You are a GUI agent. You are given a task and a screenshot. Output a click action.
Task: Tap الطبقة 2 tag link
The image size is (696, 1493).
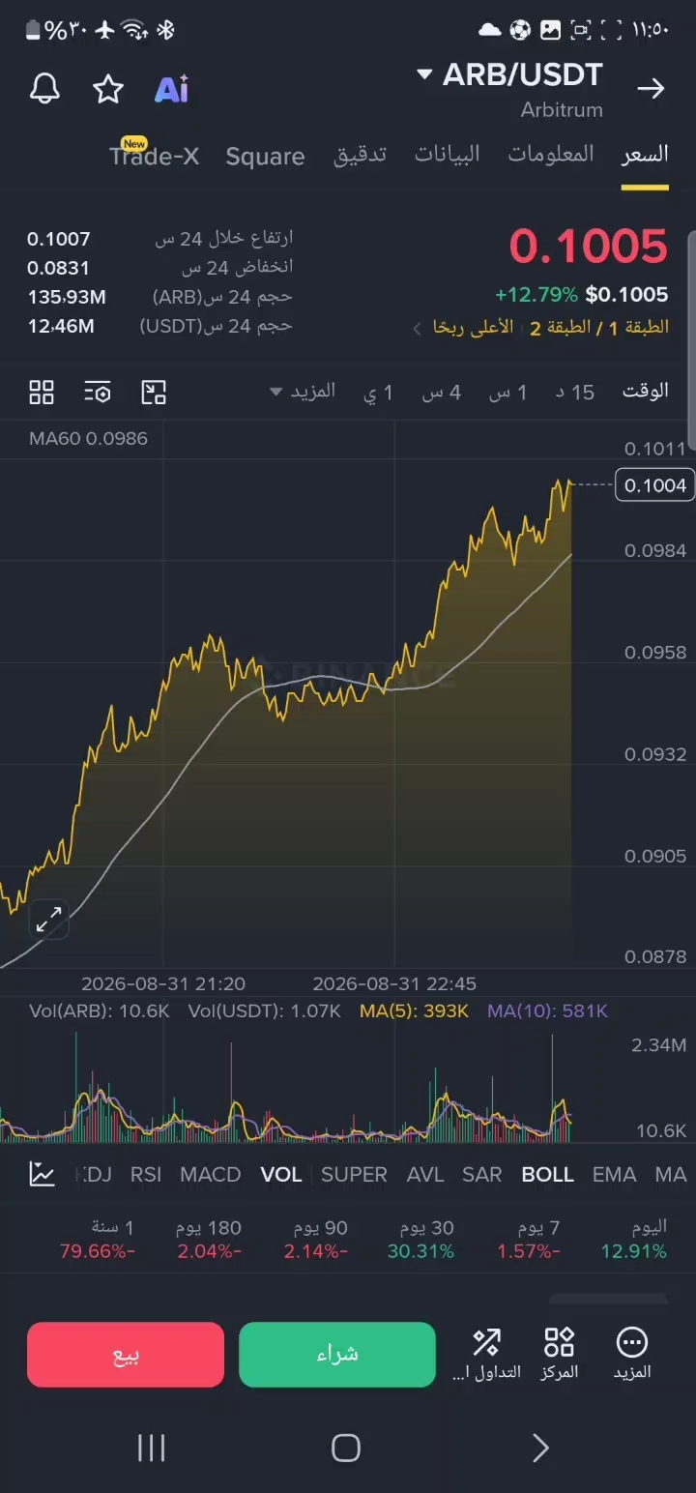pyautogui.click(x=560, y=328)
